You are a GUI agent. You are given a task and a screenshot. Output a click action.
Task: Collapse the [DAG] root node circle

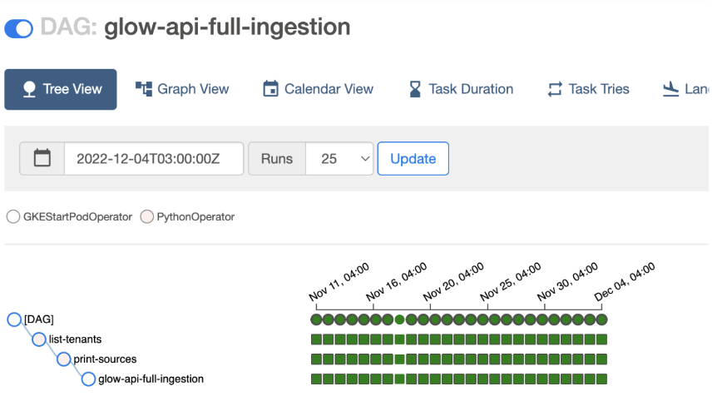[14, 319]
